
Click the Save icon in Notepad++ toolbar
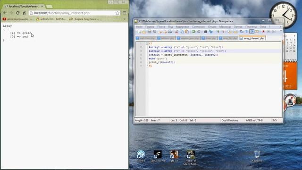pyautogui.click(x=149, y=32)
